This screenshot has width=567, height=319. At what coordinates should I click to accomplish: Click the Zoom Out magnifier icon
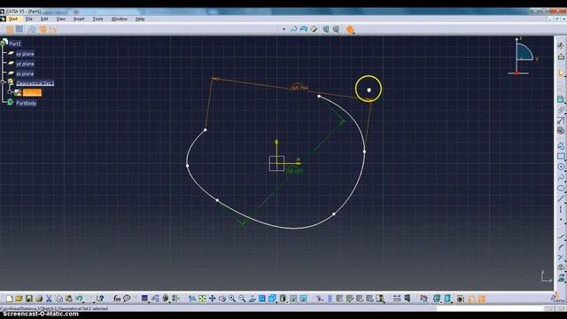[x=242, y=299]
